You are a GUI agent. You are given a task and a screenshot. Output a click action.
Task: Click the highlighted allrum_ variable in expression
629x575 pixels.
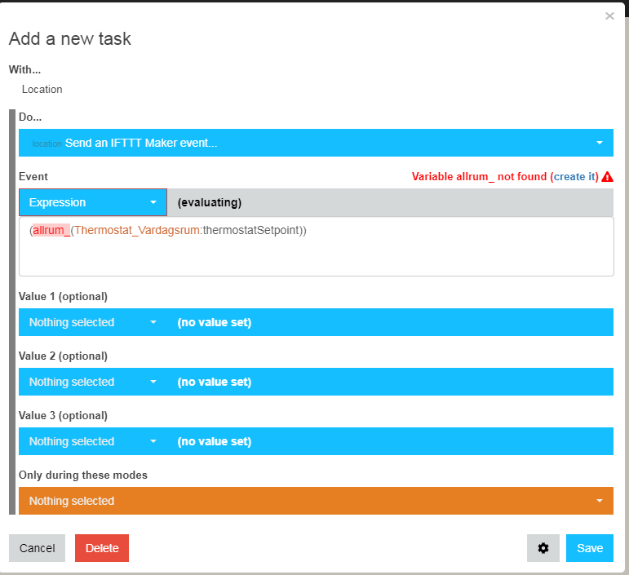point(51,230)
